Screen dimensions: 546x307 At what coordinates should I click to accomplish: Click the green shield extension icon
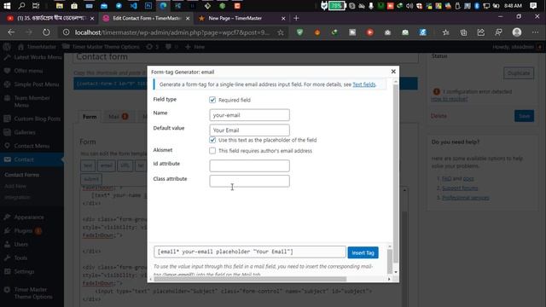coord(299,32)
